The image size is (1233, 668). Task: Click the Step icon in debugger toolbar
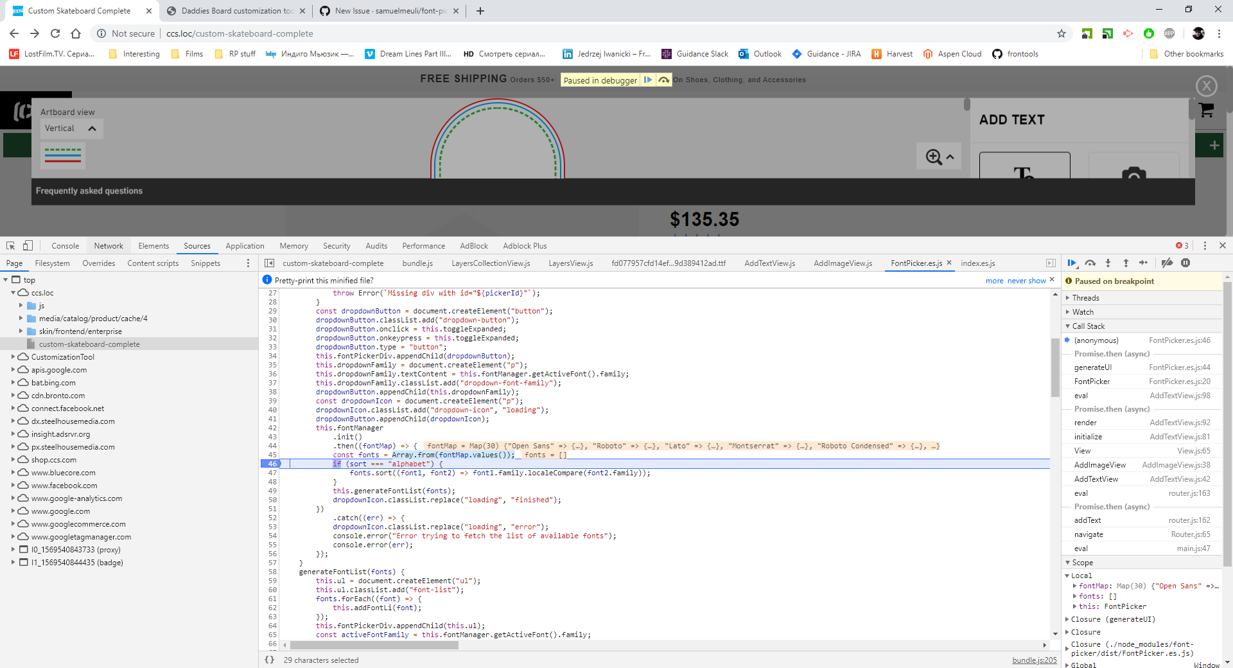pyautogui.click(x=1144, y=263)
